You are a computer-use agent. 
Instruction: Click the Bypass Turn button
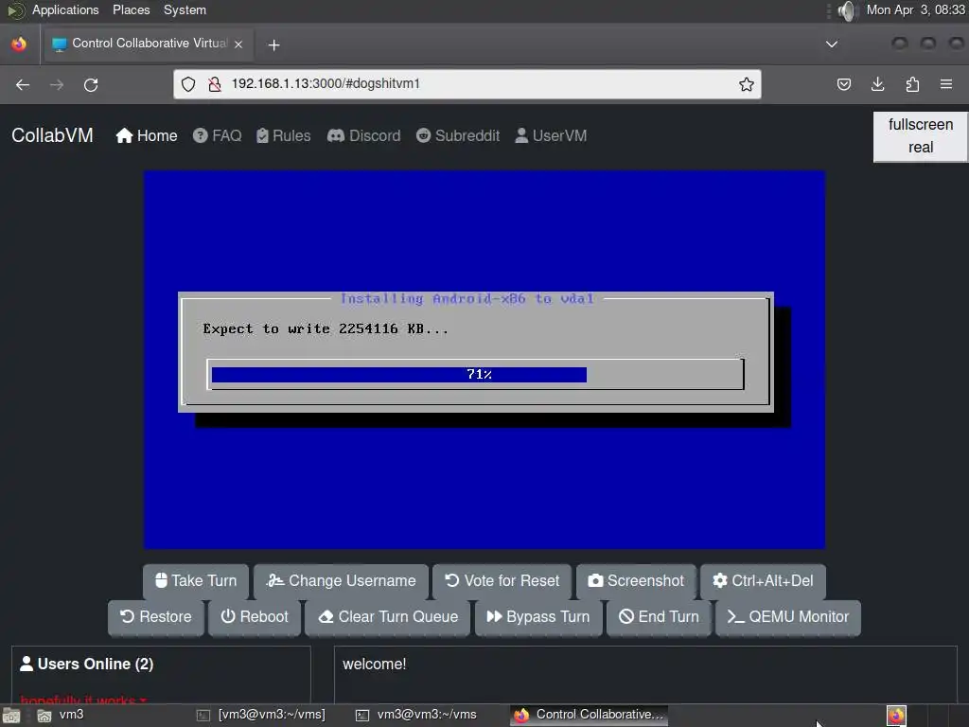[538, 617]
